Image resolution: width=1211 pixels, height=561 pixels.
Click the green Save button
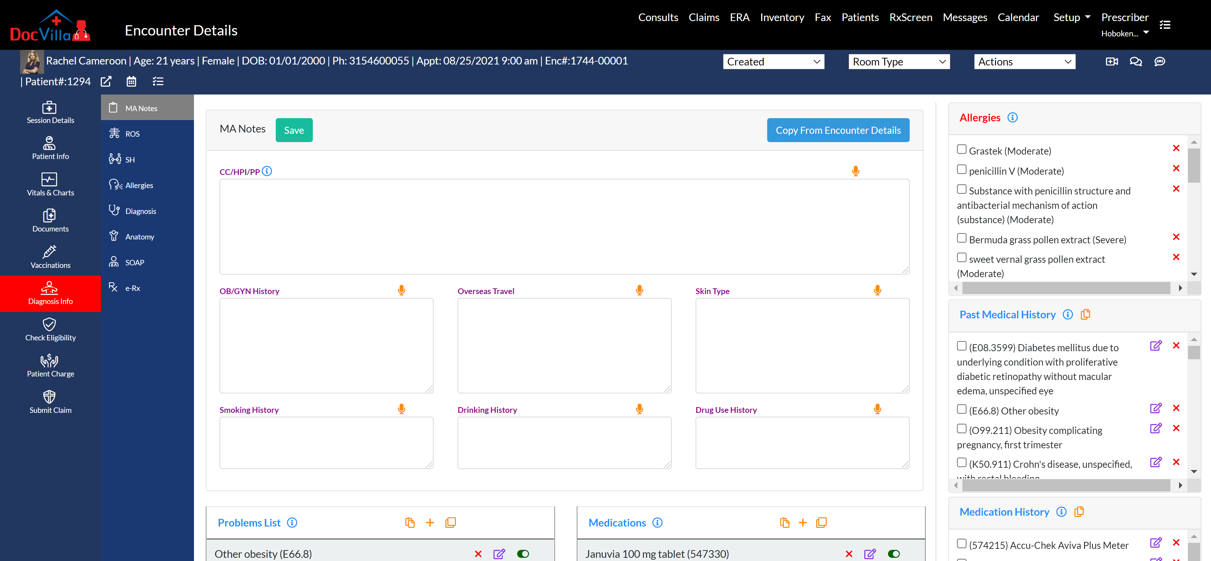click(x=294, y=130)
